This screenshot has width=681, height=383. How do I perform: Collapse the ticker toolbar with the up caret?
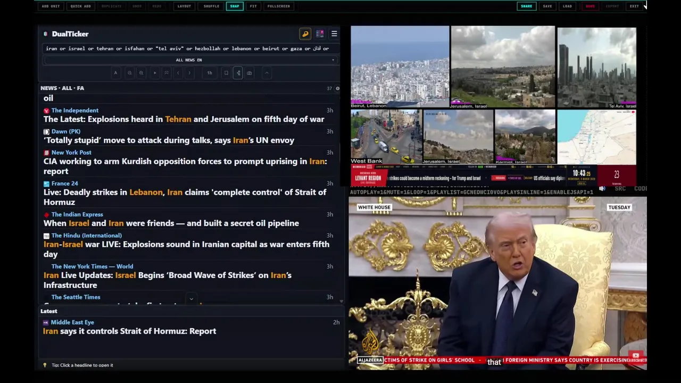click(x=267, y=73)
